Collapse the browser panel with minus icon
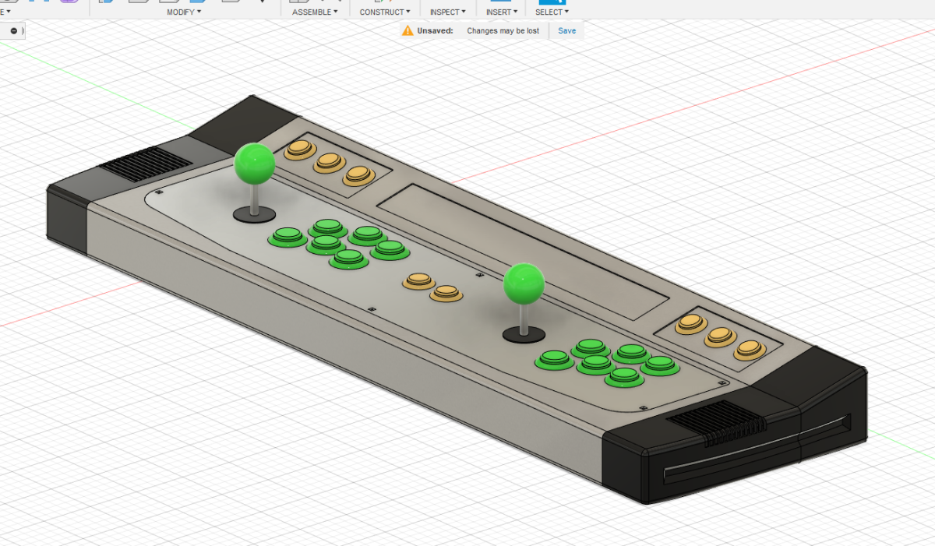 tap(14, 30)
